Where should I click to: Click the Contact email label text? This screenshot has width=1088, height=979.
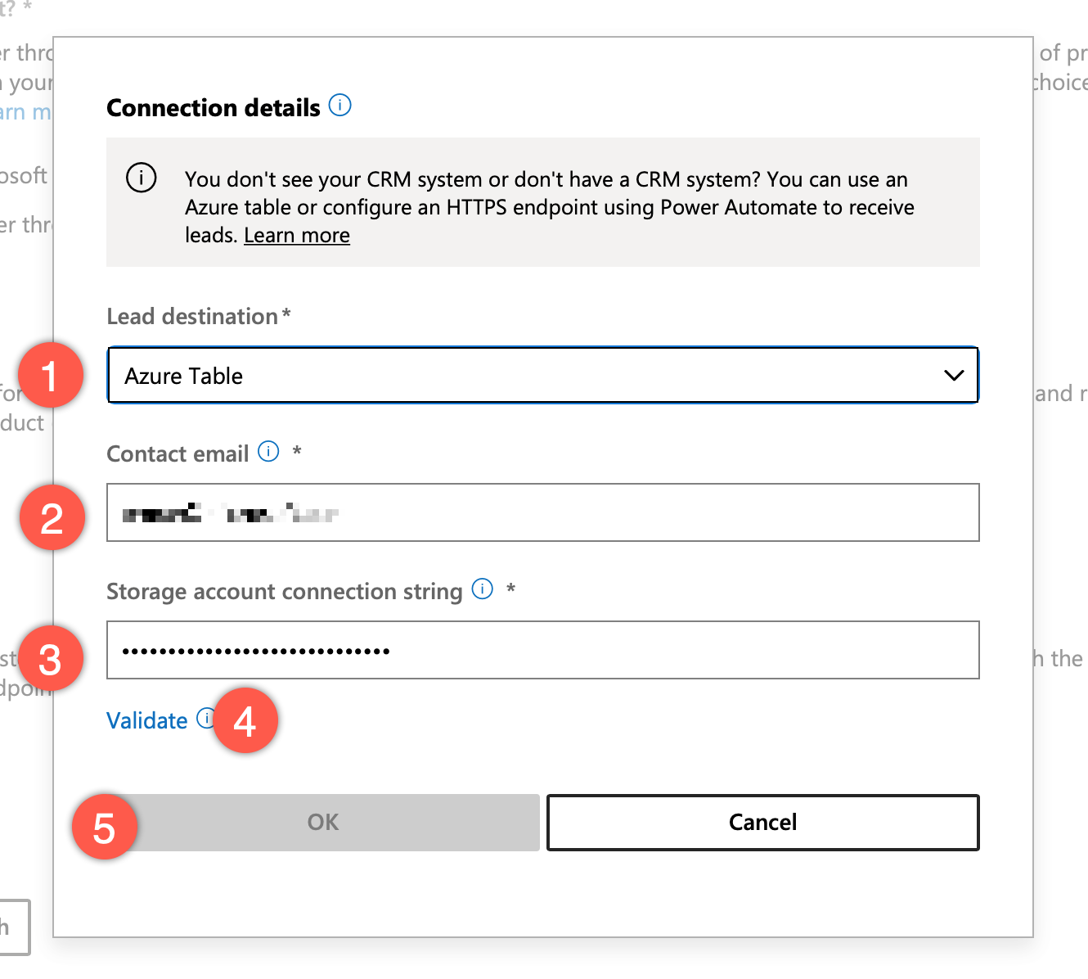click(x=178, y=453)
